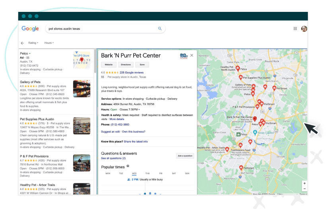Open the Gallery of Pets photo thumbnail
This screenshot has width=326, height=211.
pos(82,89)
